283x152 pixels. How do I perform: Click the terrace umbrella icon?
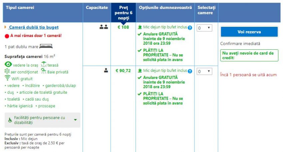click(x=43, y=65)
